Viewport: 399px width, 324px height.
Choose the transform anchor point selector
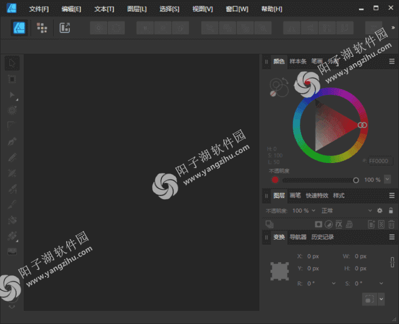coord(279,272)
